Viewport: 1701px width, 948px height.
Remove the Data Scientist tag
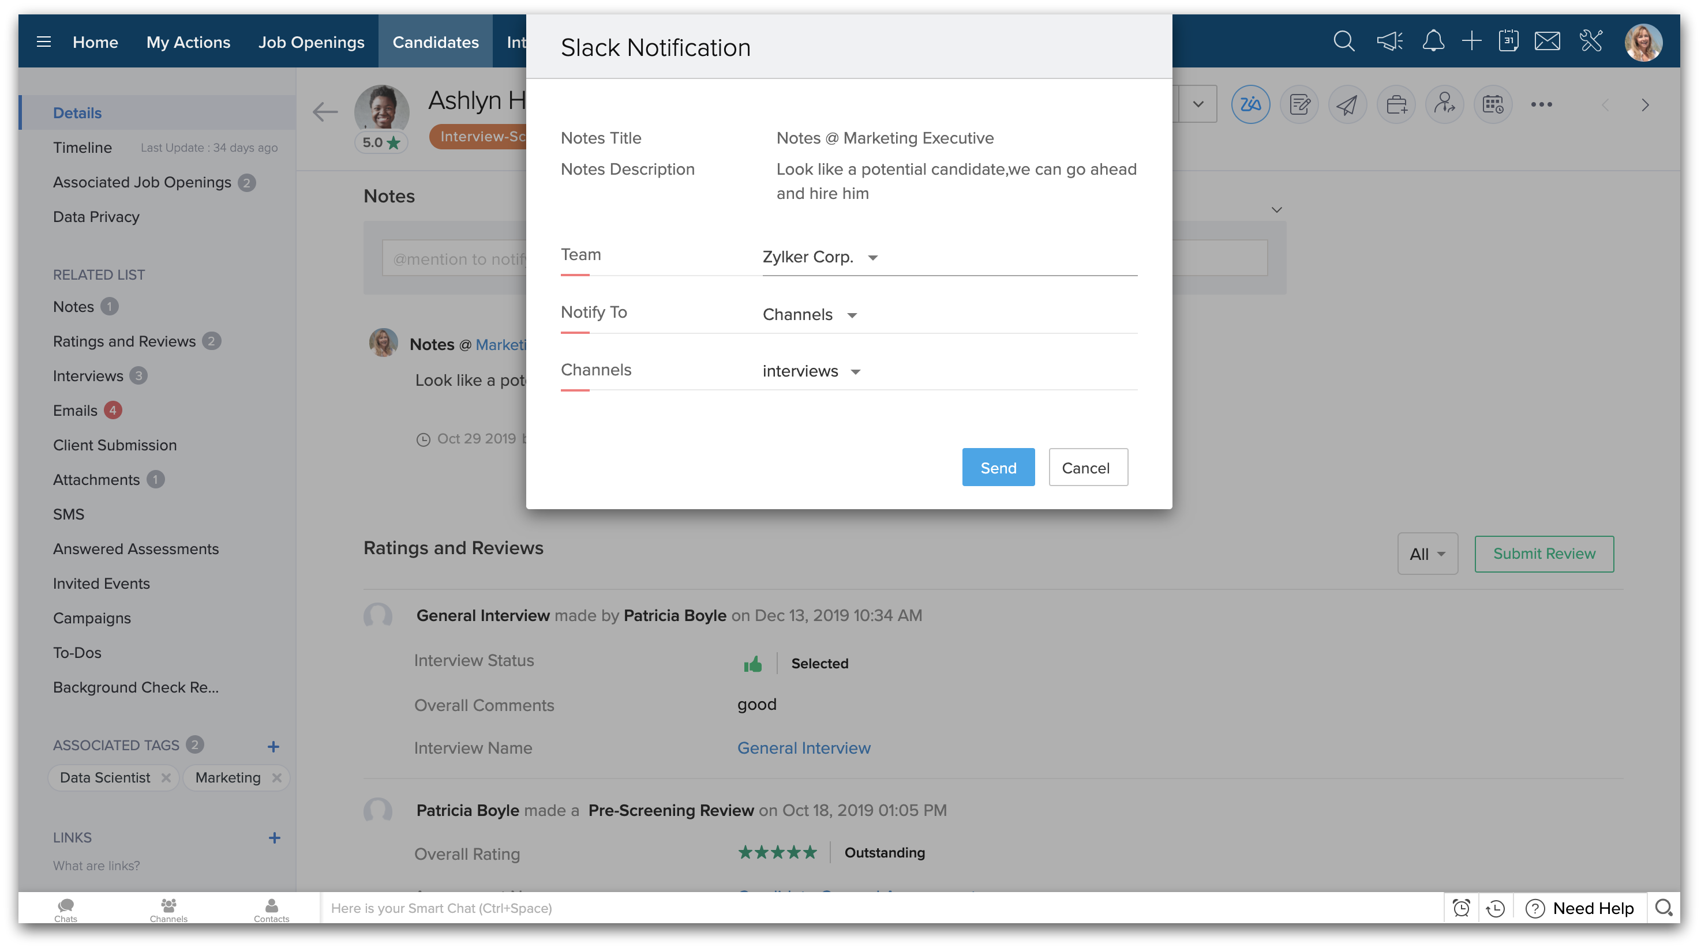click(166, 778)
